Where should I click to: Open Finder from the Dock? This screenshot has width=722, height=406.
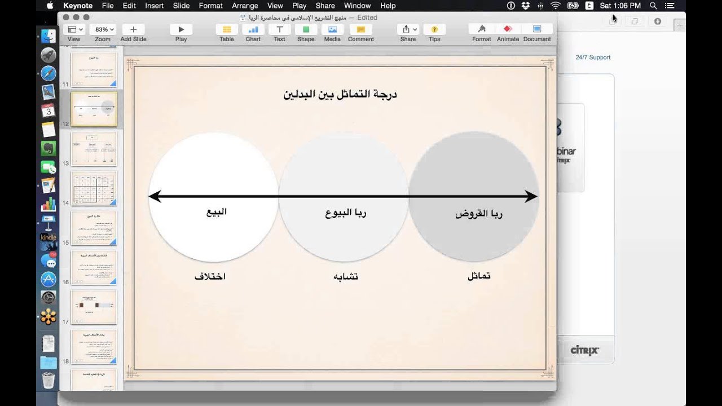coord(49,36)
